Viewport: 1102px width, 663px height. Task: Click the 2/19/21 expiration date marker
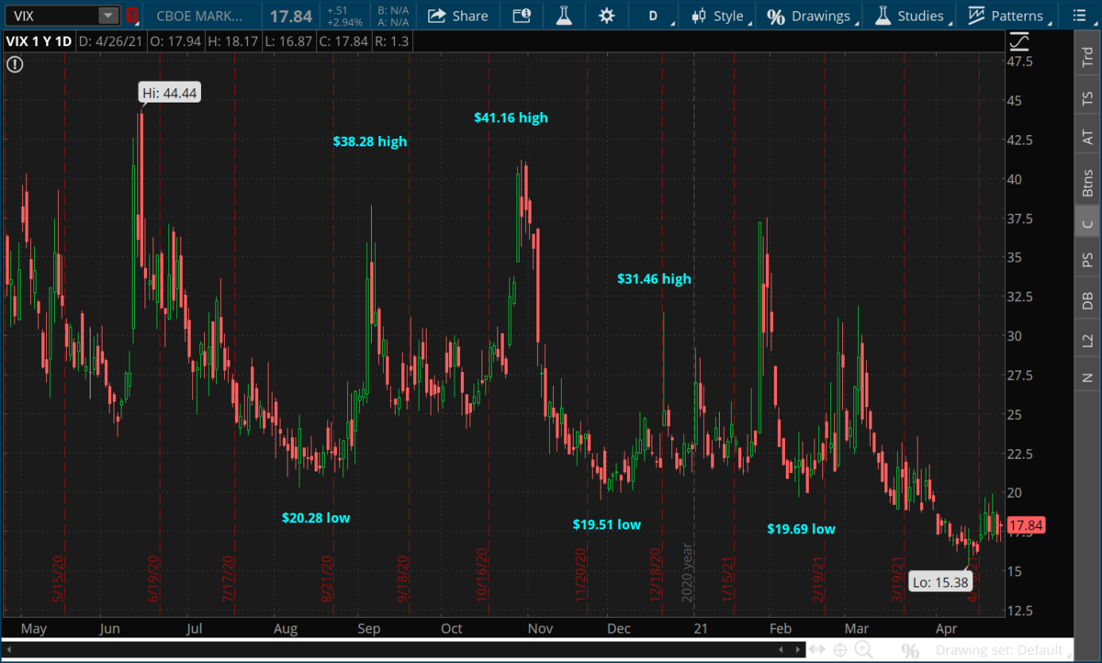click(x=816, y=579)
